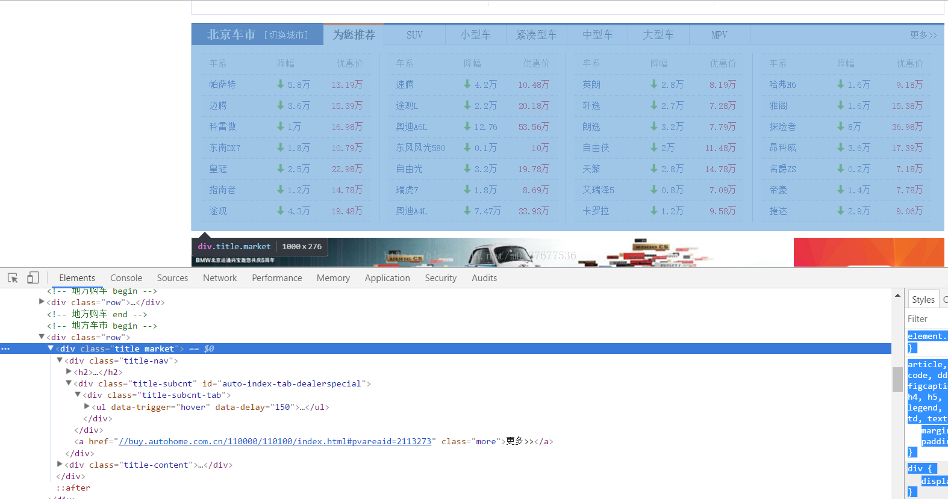Click the Elements panel scrollbar up arrow
Viewport: 948px width, 499px height.
[897, 296]
